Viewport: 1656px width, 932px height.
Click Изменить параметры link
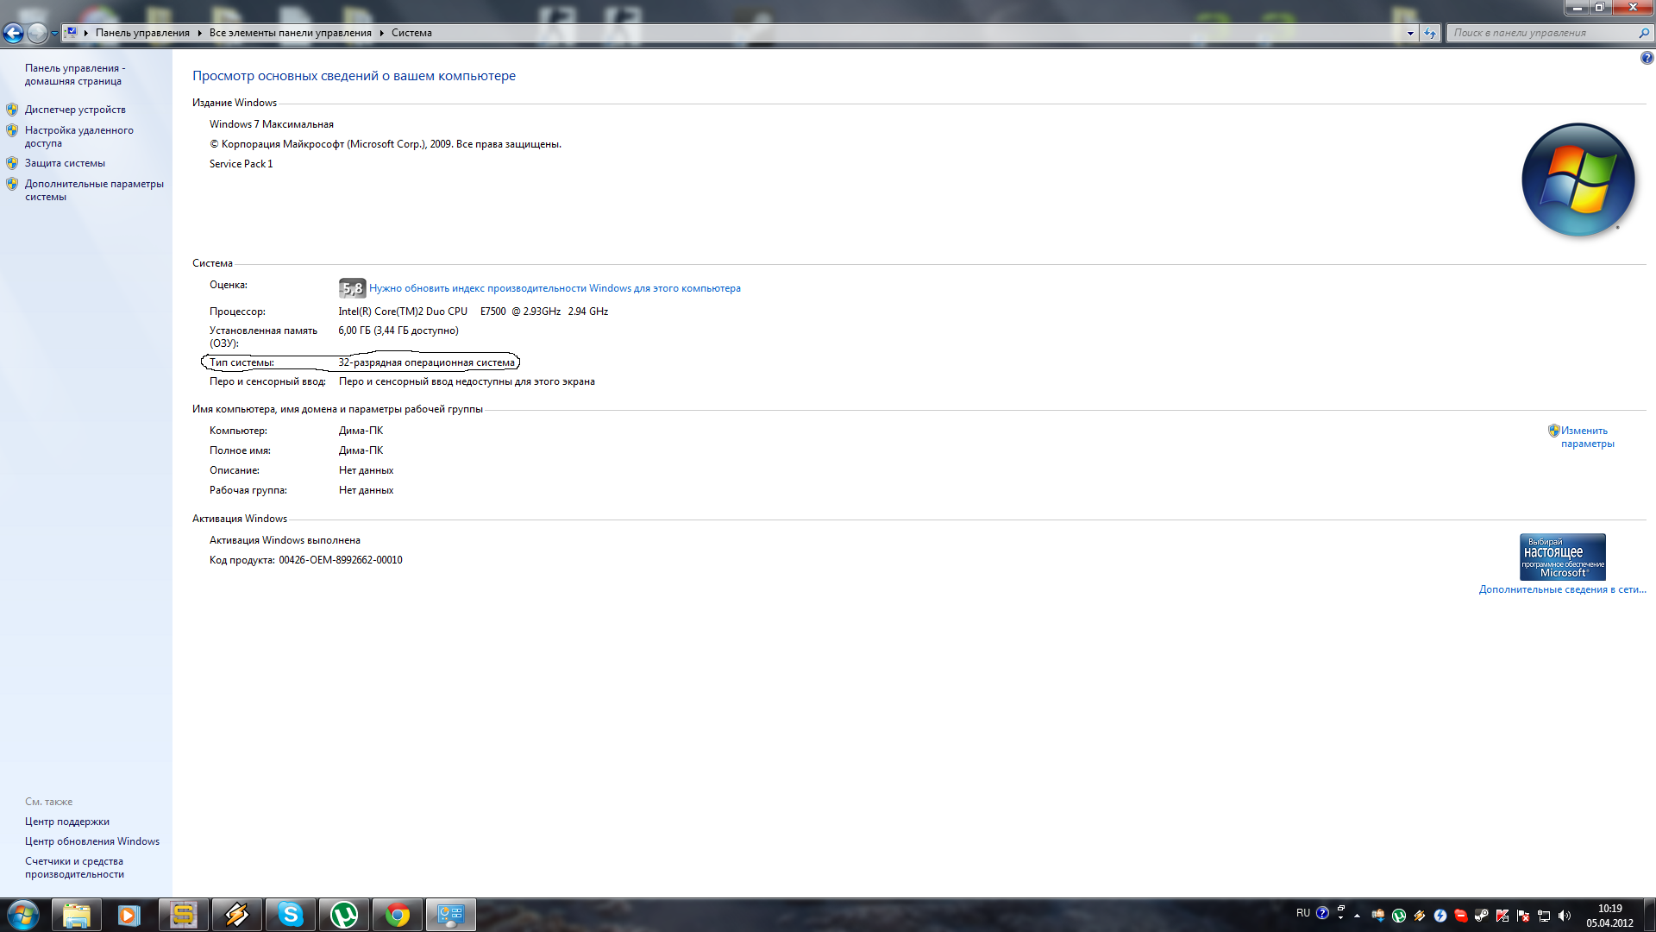click(x=1587, y=437)
